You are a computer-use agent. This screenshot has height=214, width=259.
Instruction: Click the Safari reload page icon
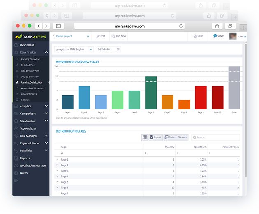(x=181, y=26)
